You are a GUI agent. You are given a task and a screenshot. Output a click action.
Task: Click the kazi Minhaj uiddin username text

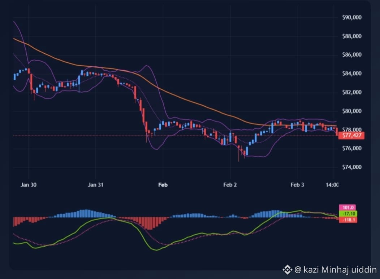tap(340, 270)
